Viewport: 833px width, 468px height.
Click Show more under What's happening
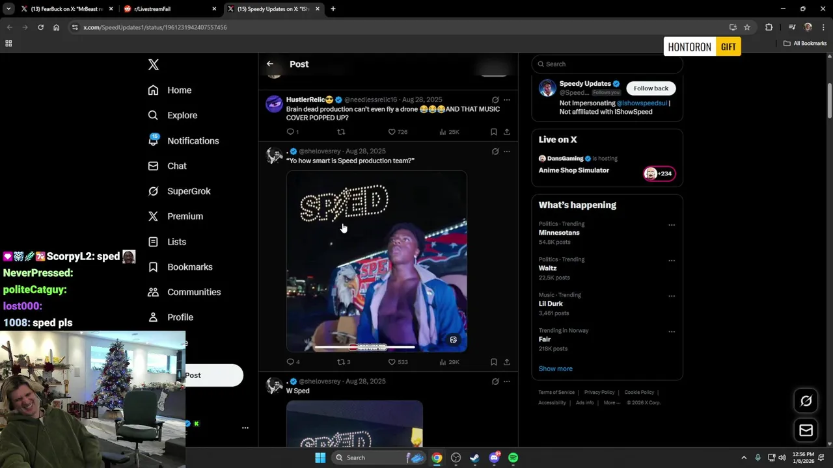coord(555,369)
